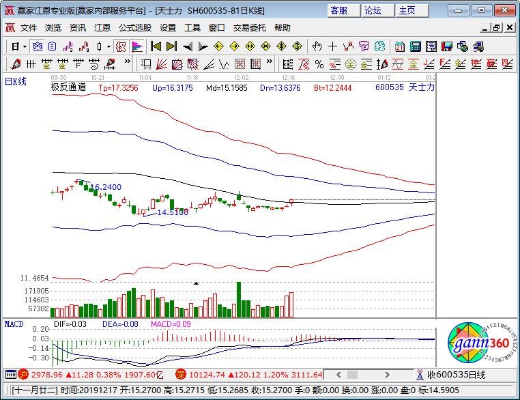Image resolution: width=520 pixels, height=400 pixels.
Task: Select the candlestick chart icon
Action: (99, 46)
